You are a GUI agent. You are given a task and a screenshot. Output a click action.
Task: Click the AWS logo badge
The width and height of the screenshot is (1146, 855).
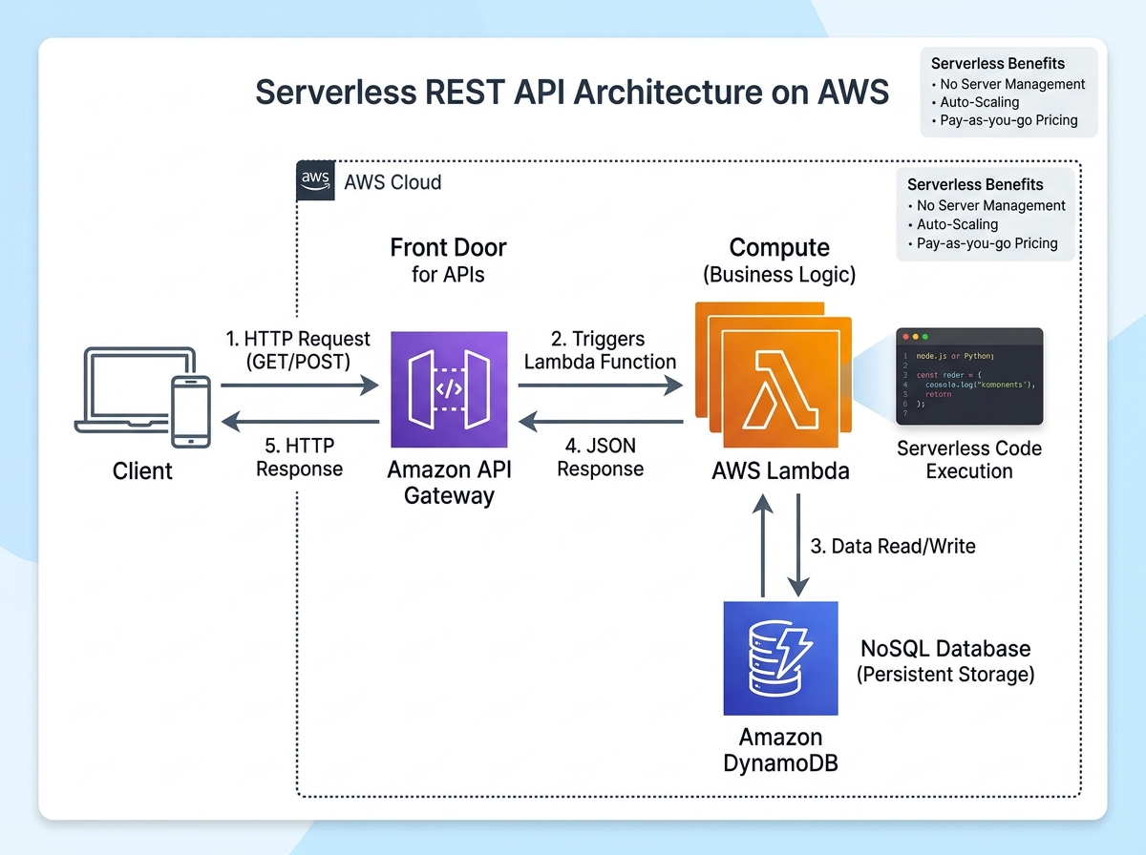pyautogui.click(x=315, y=179)
